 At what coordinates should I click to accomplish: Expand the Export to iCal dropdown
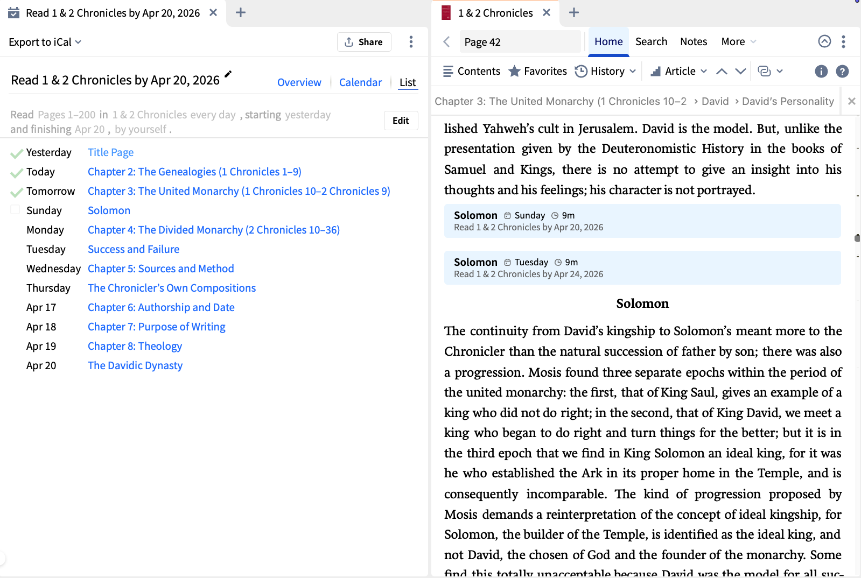[x=45, y=42]
